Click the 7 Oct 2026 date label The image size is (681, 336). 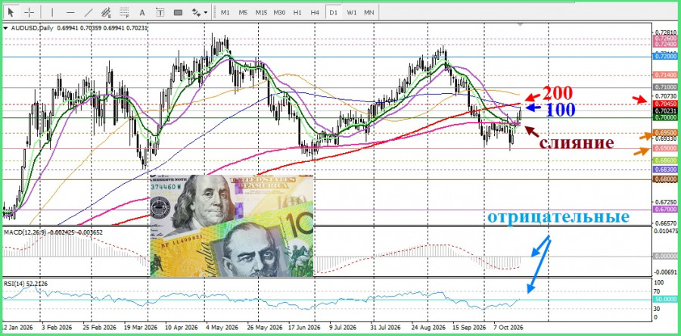pyautogui.click(x=508, y=328)
